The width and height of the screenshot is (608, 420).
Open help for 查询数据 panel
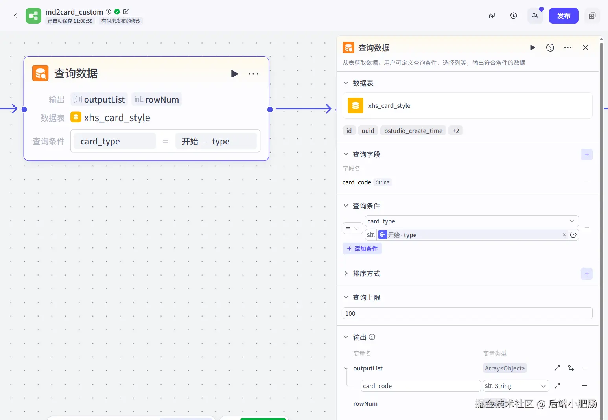550,48
